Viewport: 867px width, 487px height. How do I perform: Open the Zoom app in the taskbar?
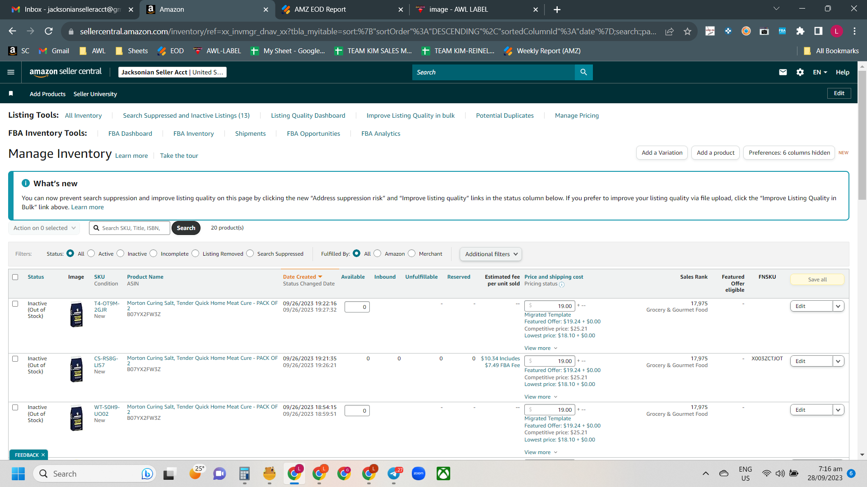419,473
